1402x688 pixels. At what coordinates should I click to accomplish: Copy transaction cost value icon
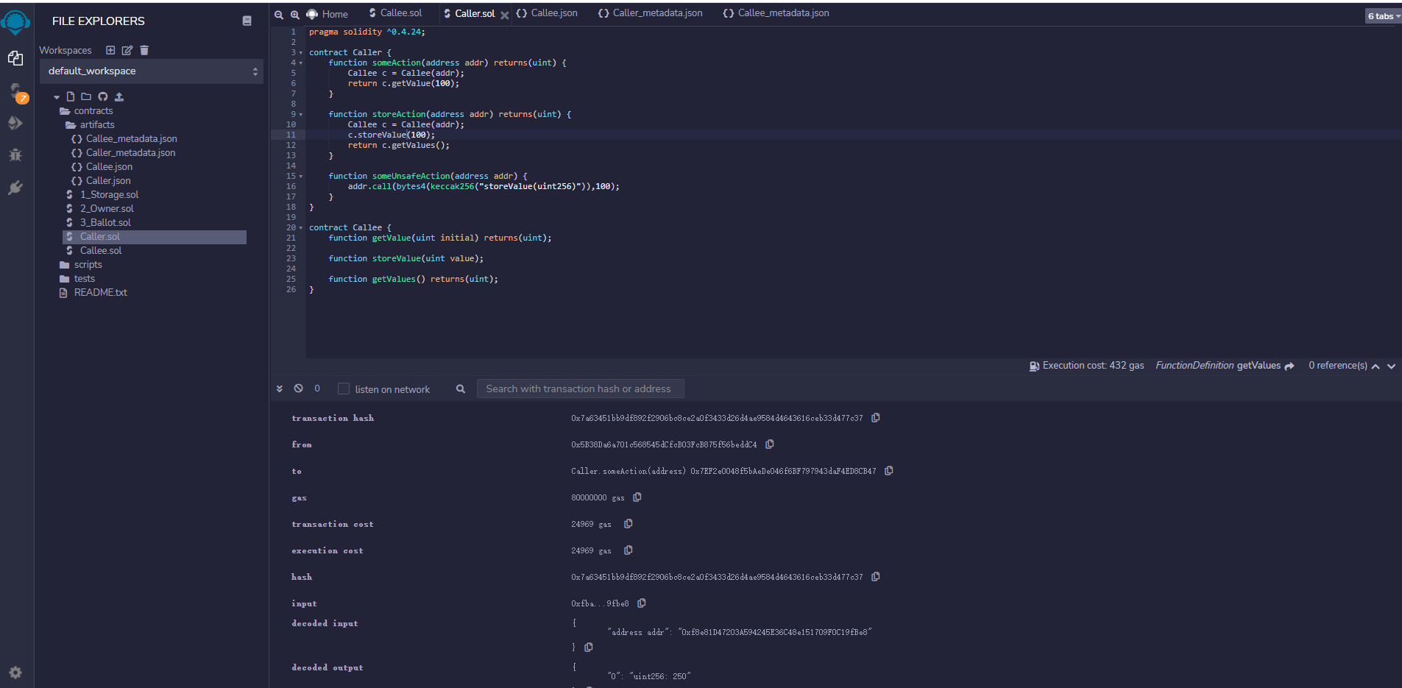click(x=629, y=524)
